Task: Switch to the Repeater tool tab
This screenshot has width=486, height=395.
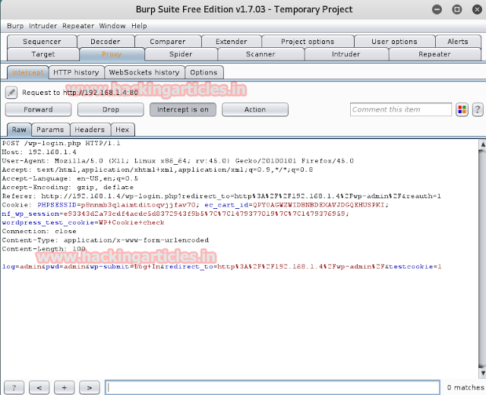Action: pyautogui.click(x=434, y=54)
